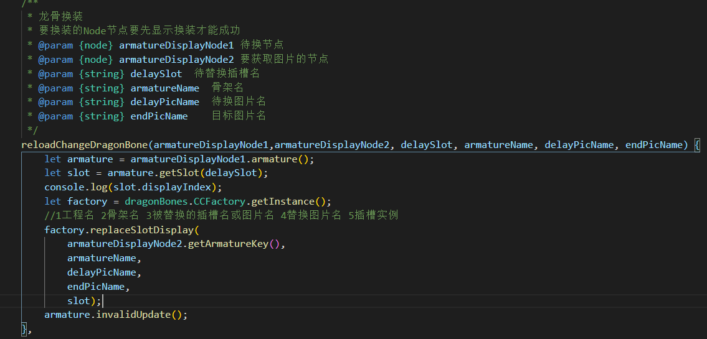707x339 pixels.
Task: Click the comment text 要获取图片的节点
Action: (284, 59)
